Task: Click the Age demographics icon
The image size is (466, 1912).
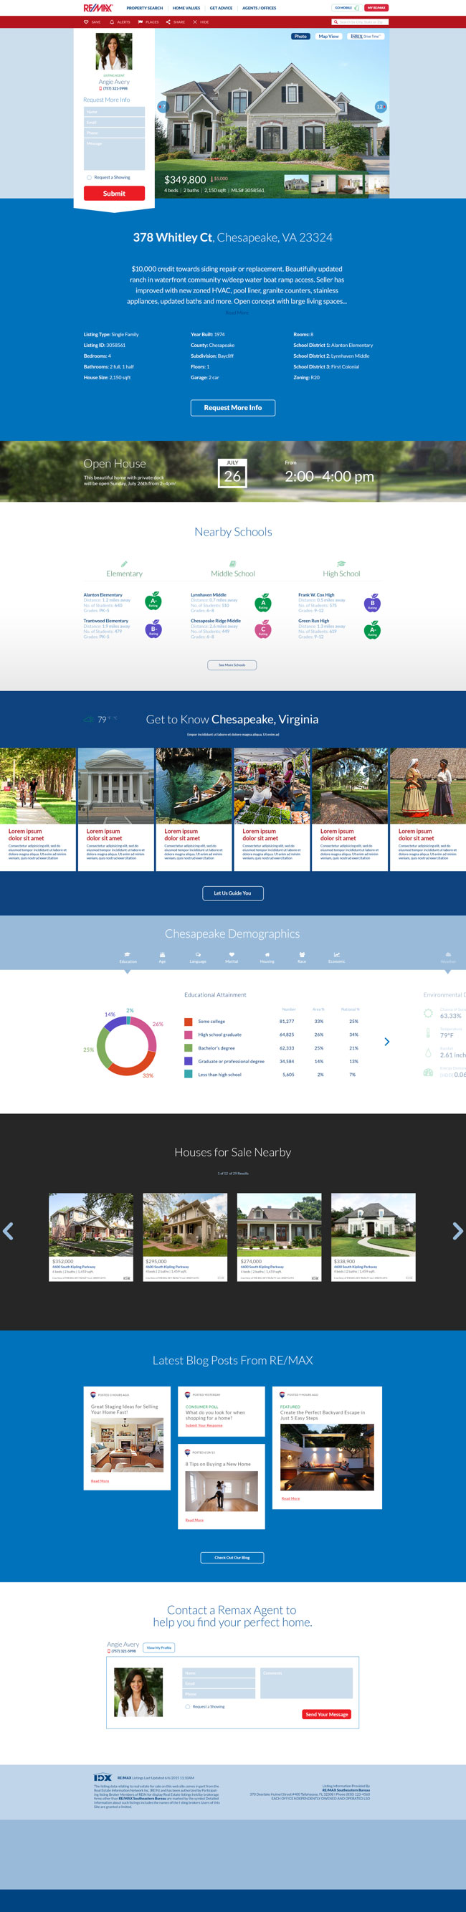Action: click(163, 954)
